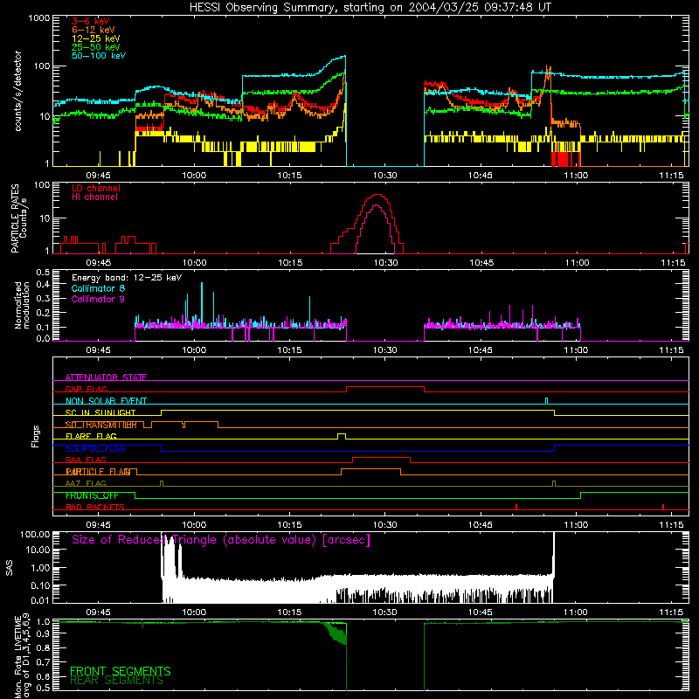Click the SC TRANSMITTER flag label

[x=101, y=425]
